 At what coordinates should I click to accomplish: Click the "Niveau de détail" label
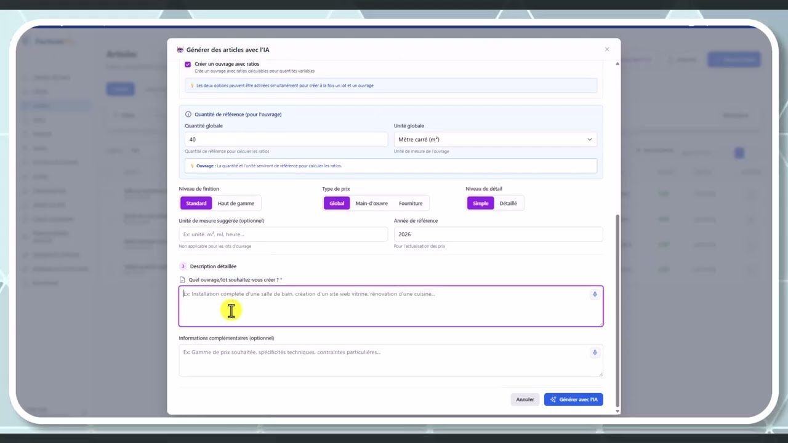(484, 189)
